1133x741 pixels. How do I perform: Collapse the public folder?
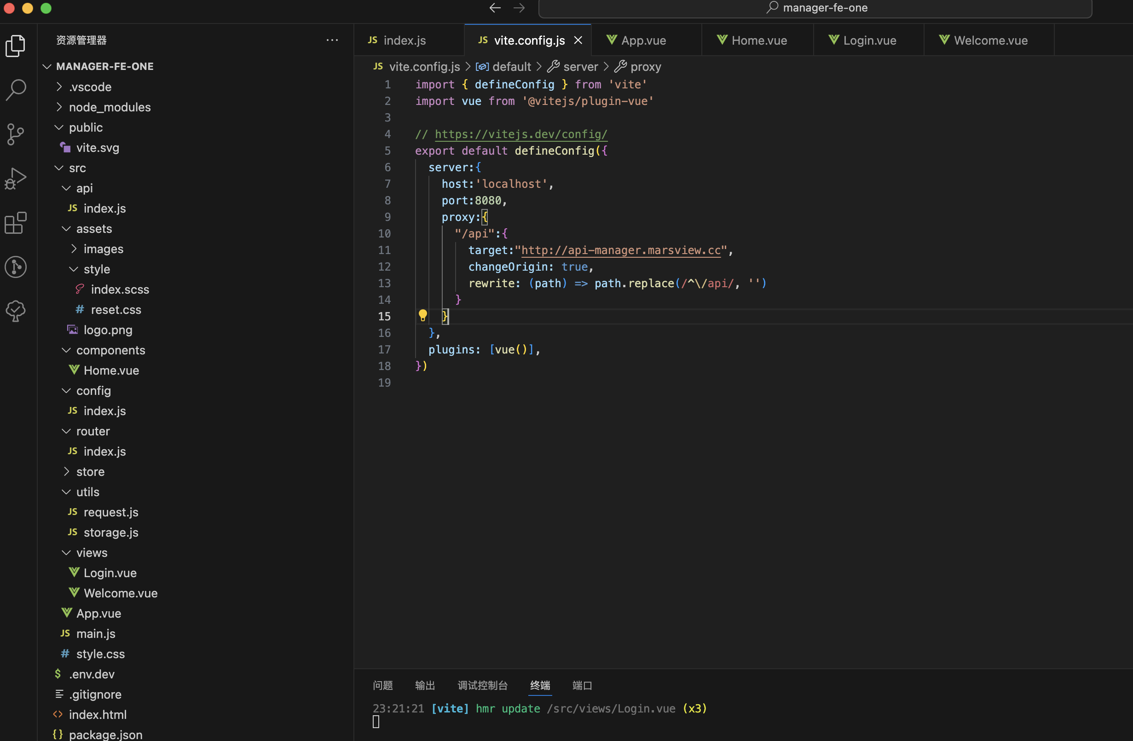coord(59,127)
